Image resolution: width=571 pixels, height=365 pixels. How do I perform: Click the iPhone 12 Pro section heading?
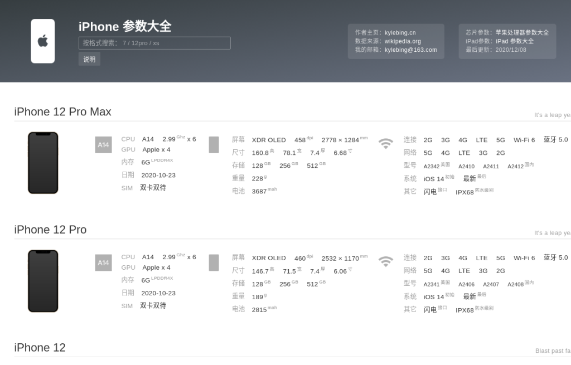(x=50, y=230)
